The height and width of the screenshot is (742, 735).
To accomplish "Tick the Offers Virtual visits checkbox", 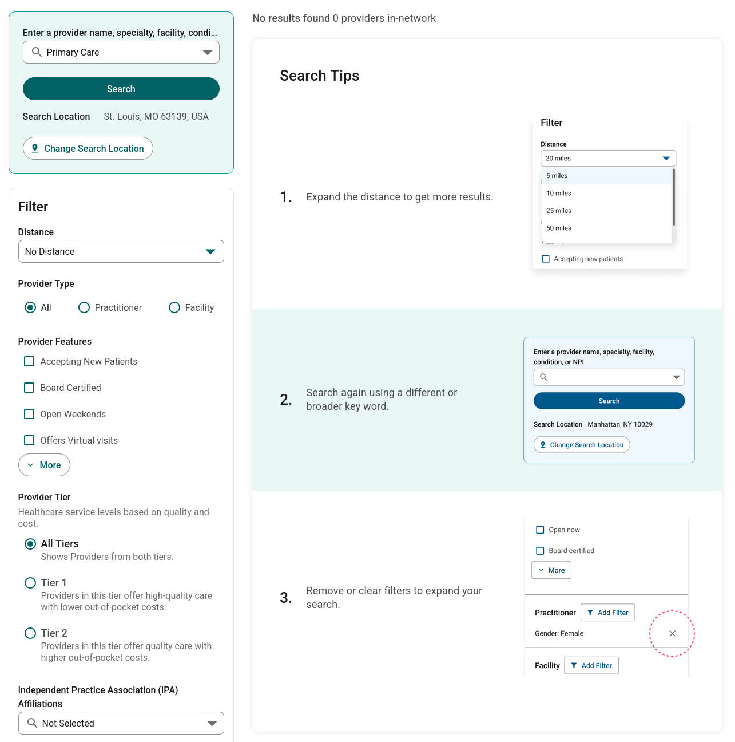I will pos(29,440).
